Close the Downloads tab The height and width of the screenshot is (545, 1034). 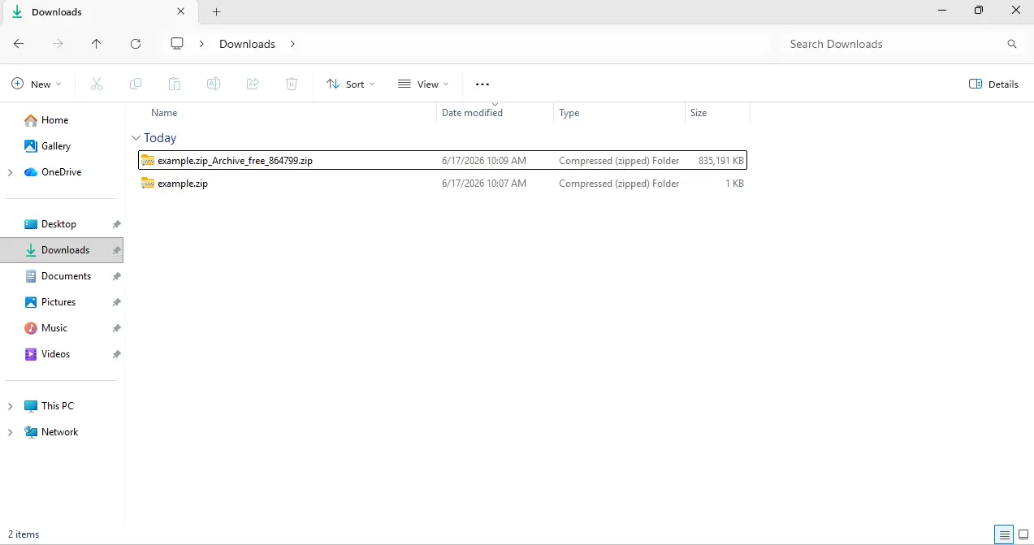coord(181,12)
